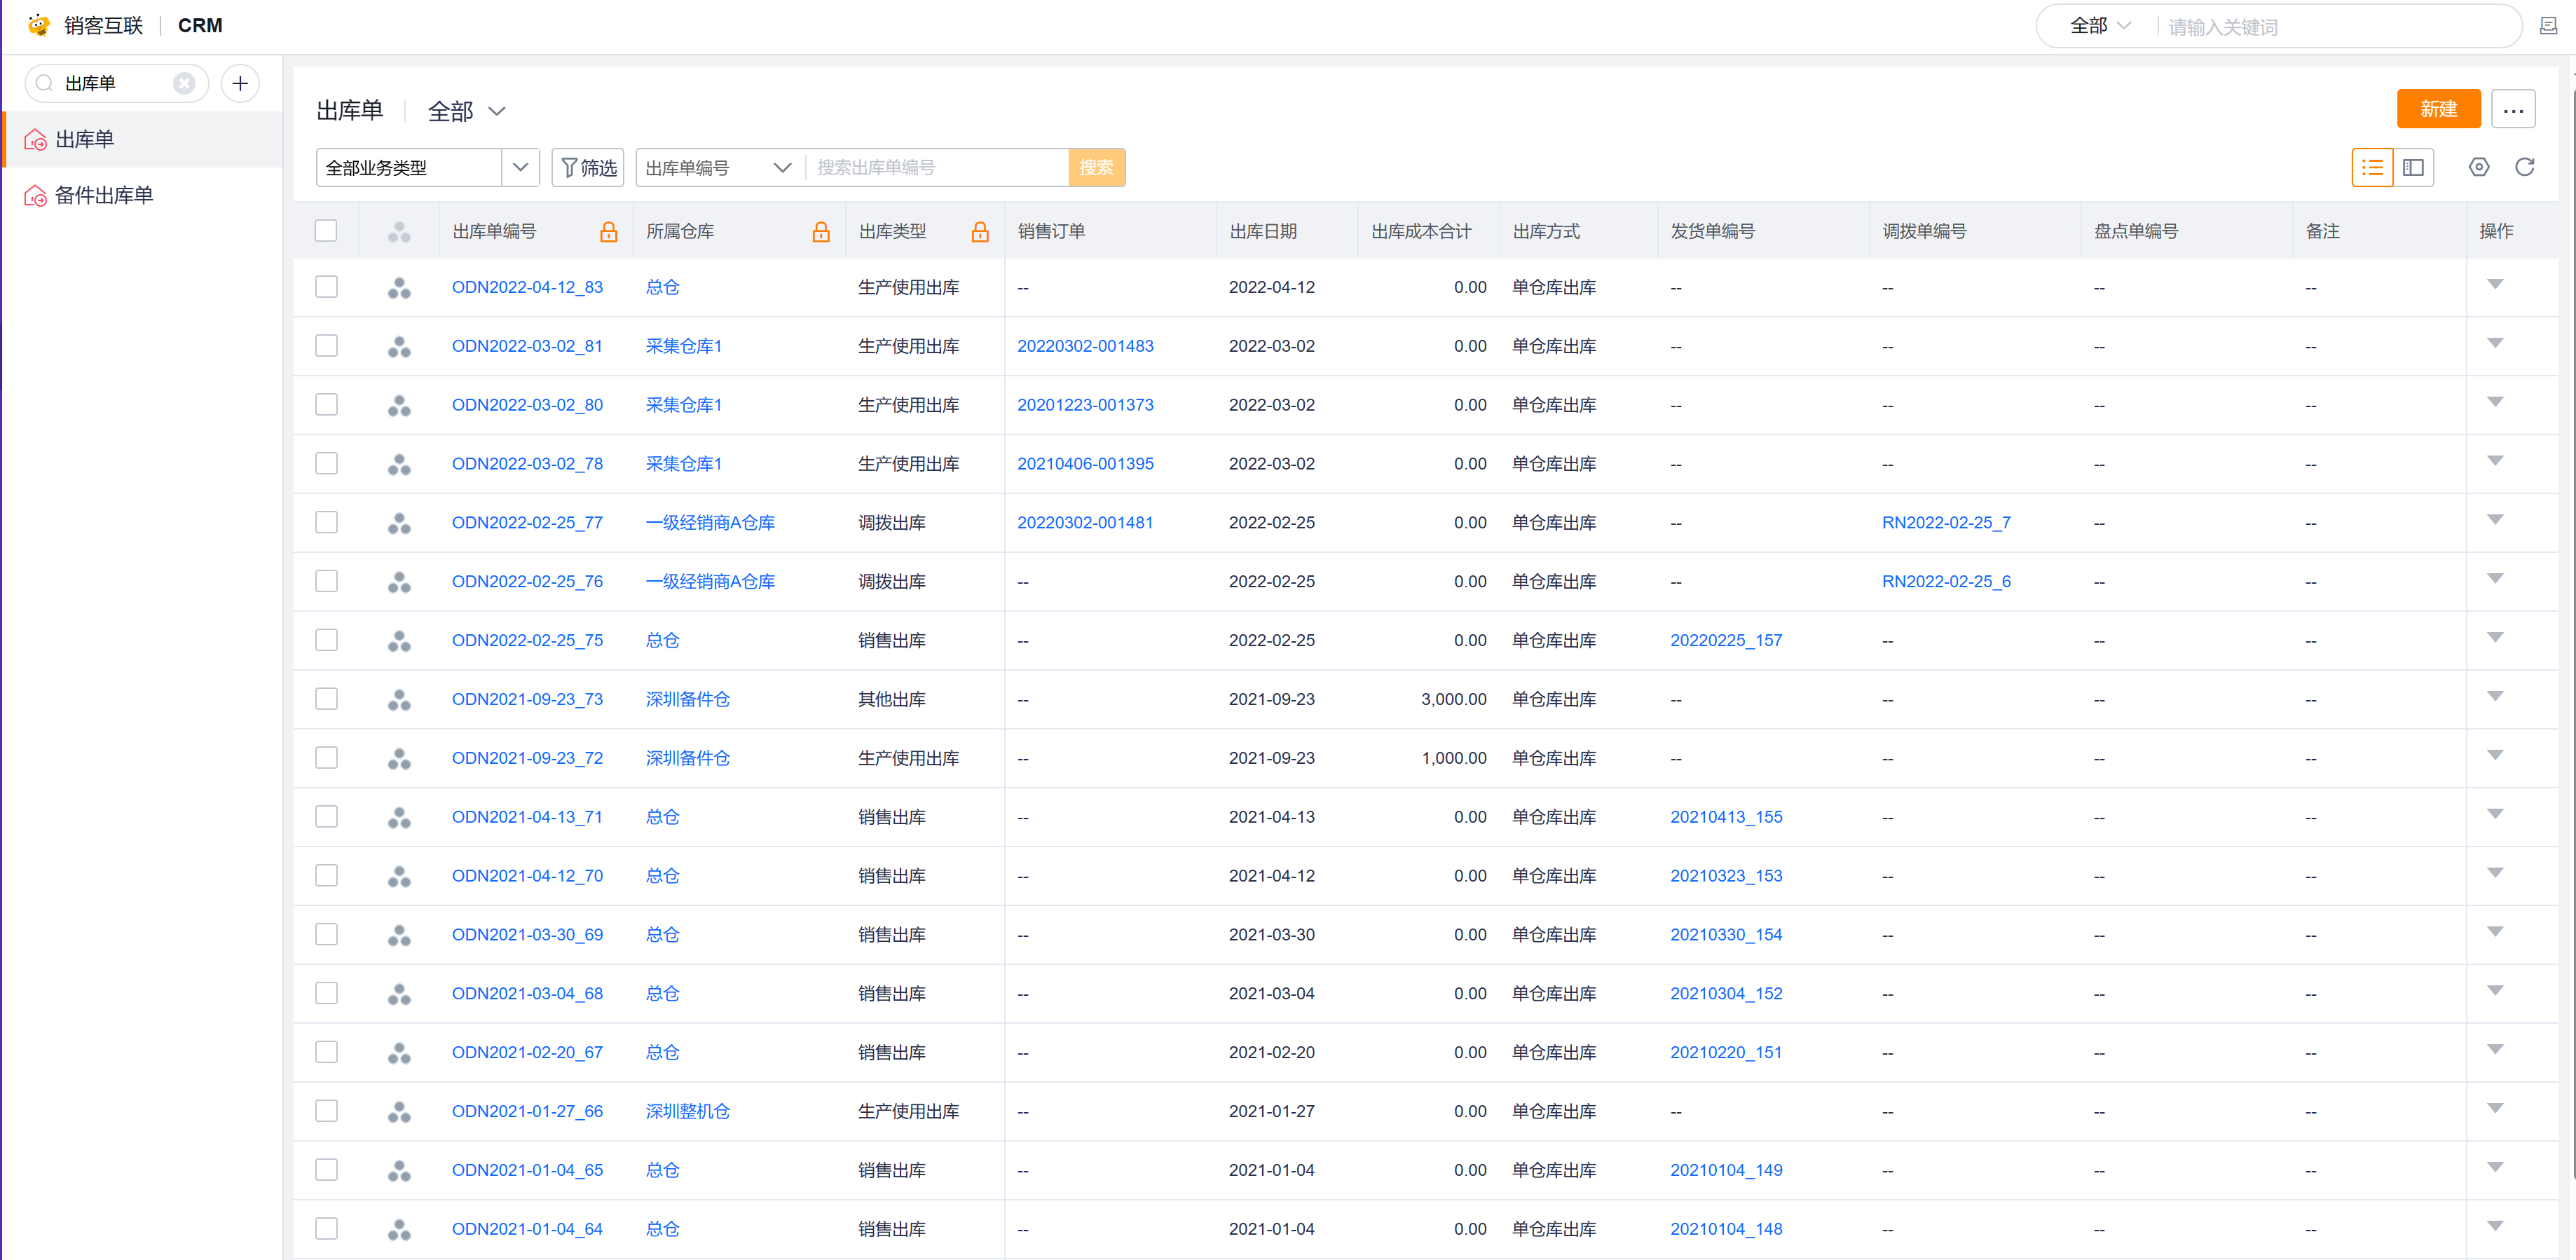Screen dimensions: 2576x1260
Task: Toggle the select-all header checkbox
Action: click(326, 231)
